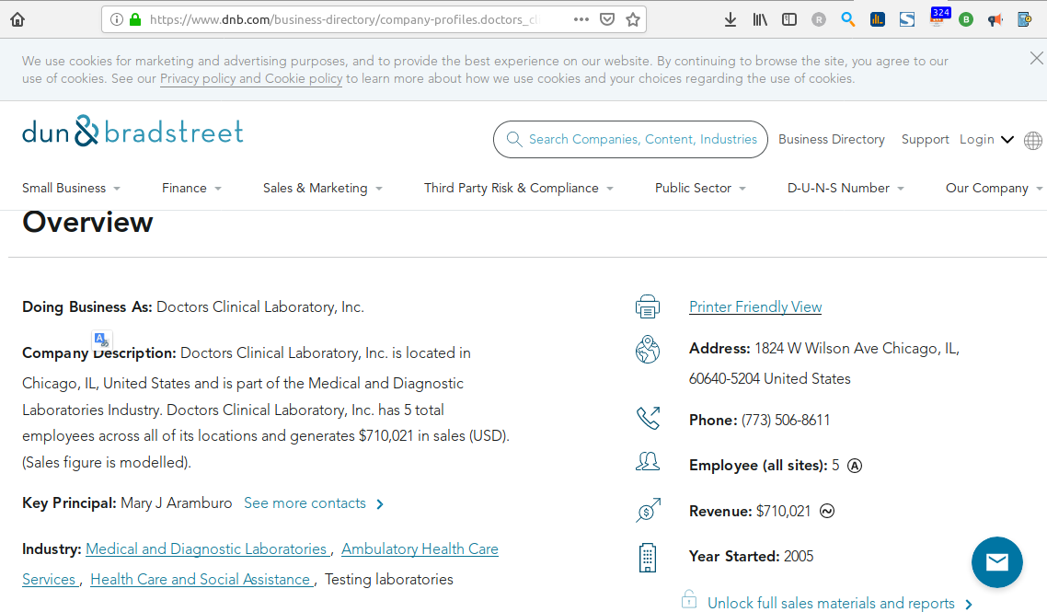Go to the Support page
This screenshot has height=612, width=1047.
pyautogui.click(x=925, y=139)
